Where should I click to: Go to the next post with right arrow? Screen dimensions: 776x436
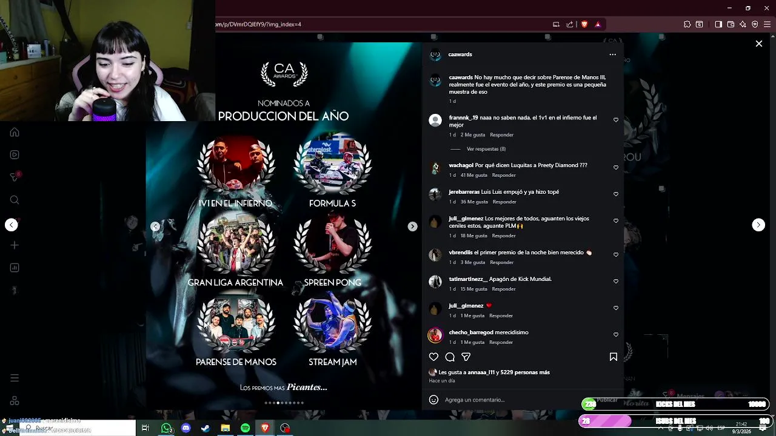(x=758, y=225)
